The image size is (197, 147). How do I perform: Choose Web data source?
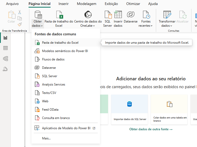click(x=66, y=101)
